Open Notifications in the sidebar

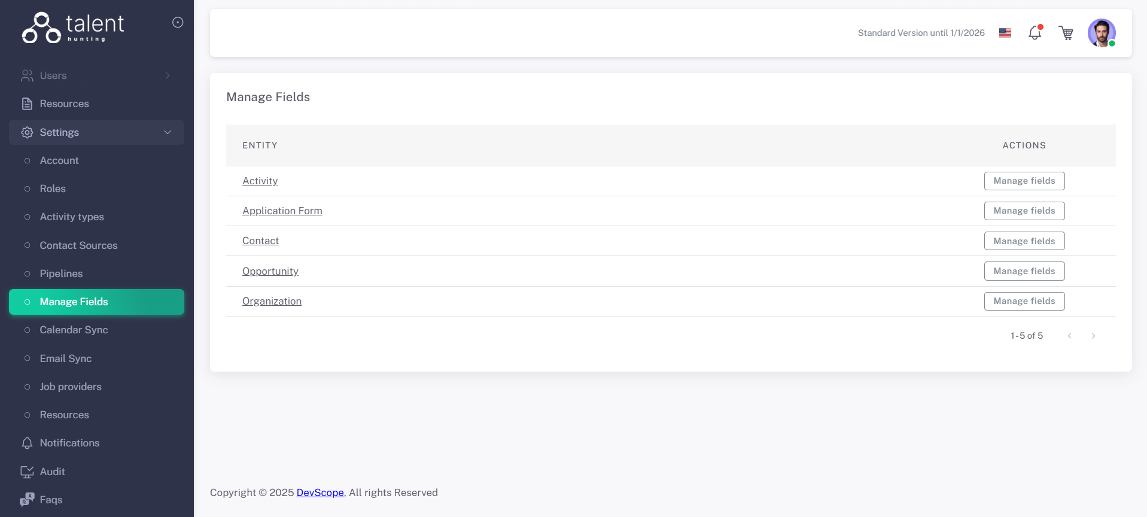click(x=69, y=443)
